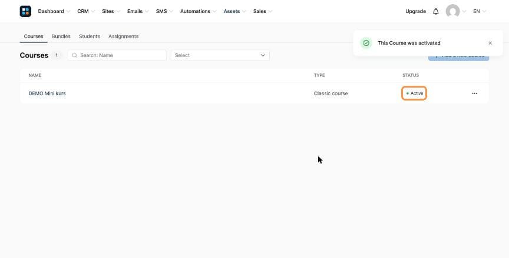Open the Assignments tab
This screenshot has width=509, height=258.
point(123,36)
